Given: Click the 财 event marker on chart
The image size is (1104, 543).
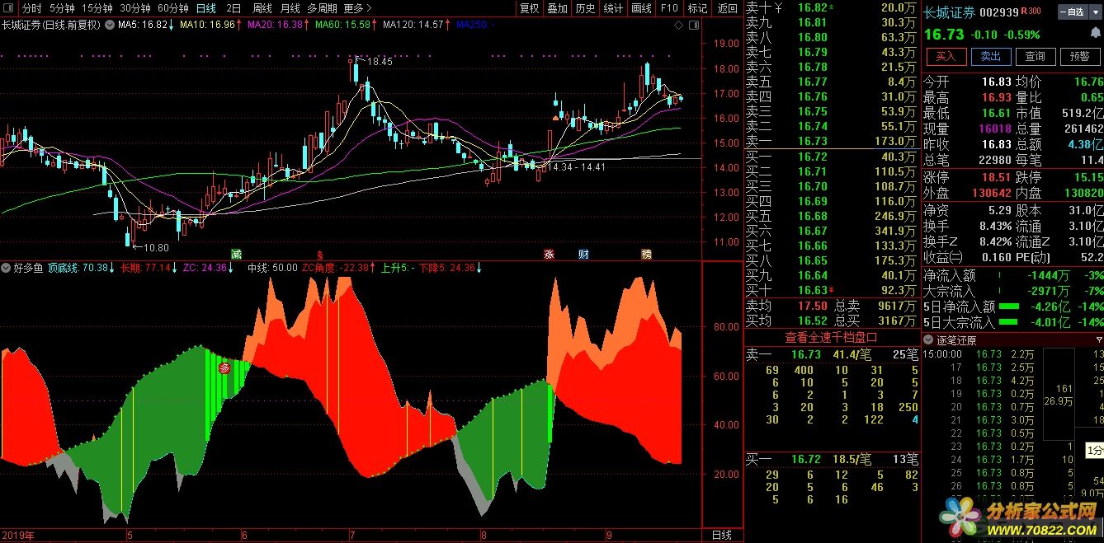Looking at the screenshot, I should (583, 254).
